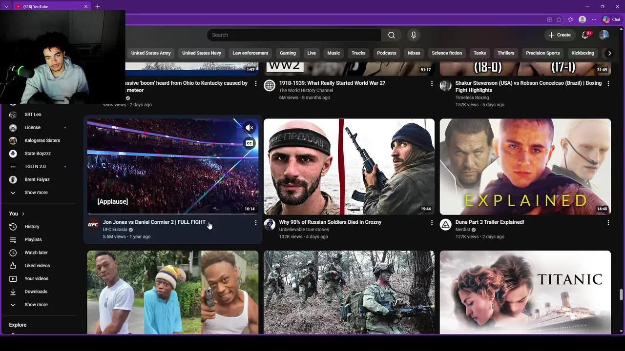625x351 pixels.
Task: Open the browser profile icon
Action: pos(582,19)
